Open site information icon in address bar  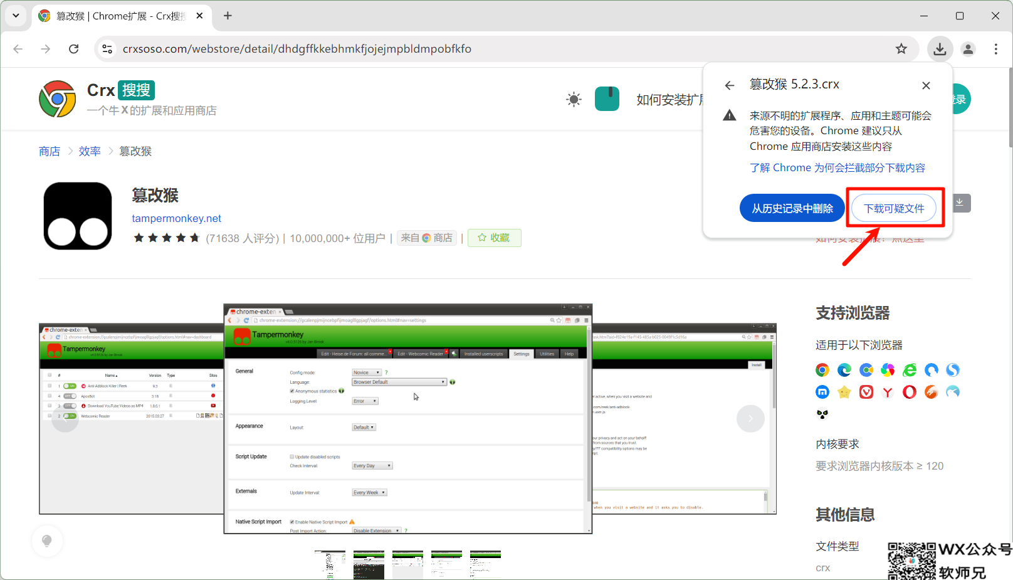(x=107, y=49)
